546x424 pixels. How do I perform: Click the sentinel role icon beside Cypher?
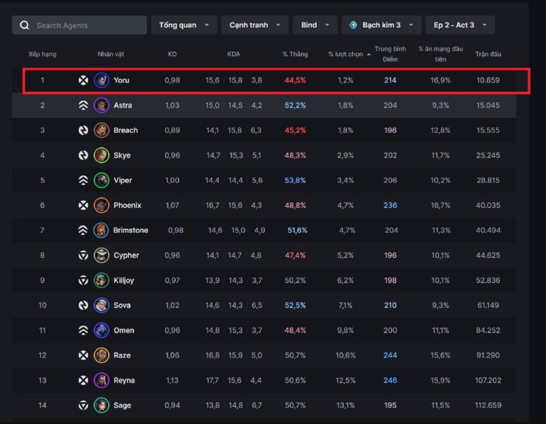click(83, 255)
